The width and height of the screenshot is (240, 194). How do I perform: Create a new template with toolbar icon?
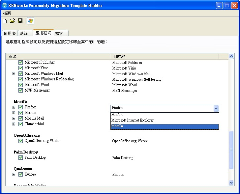[x=5, y=21]
